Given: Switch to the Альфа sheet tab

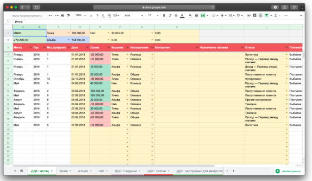Looking at the screenshot, I should point(85,171).
